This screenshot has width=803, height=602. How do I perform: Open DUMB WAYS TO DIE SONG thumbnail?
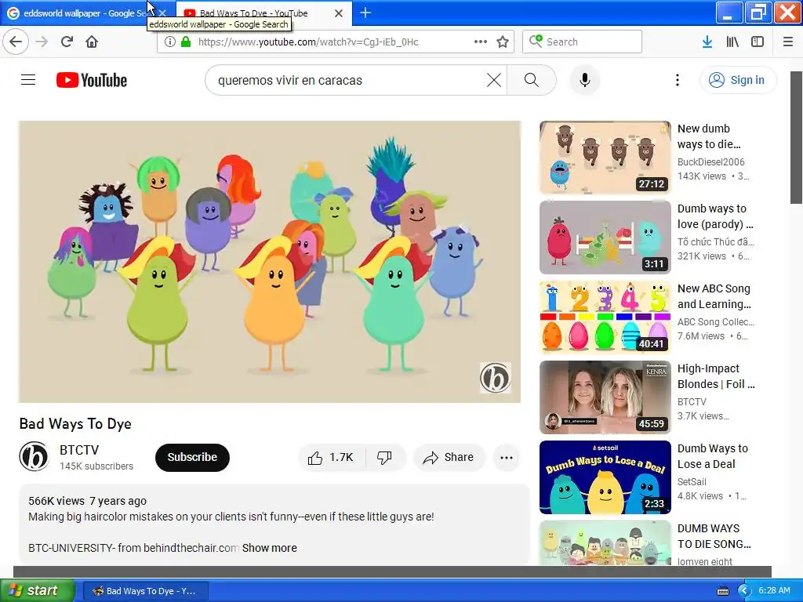tap(605, 542)
